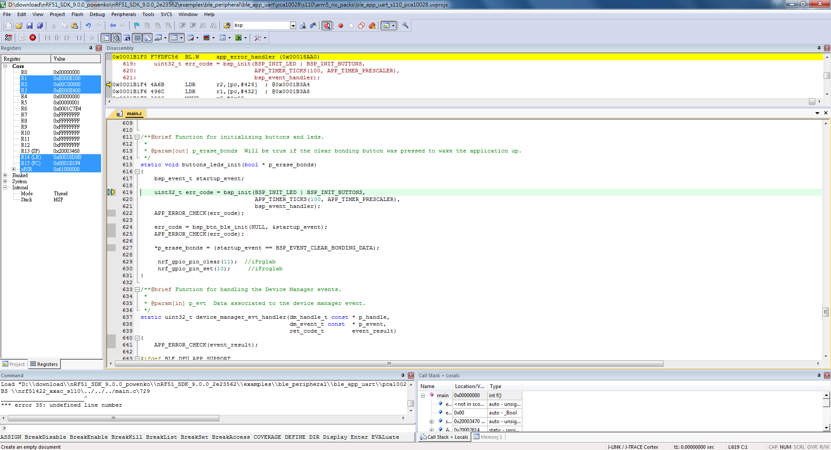The image size is (831, 450).
Task: Expand the xPSR register
Action: [x=13, y=169]
